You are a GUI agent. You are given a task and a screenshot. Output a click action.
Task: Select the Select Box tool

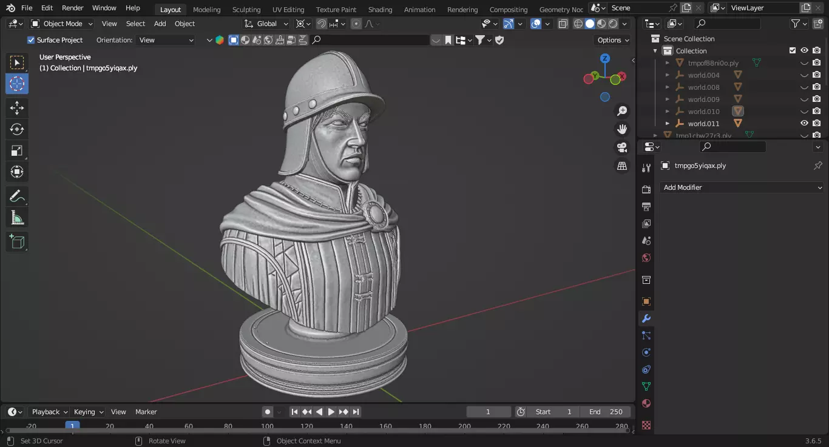pos(17,62)
